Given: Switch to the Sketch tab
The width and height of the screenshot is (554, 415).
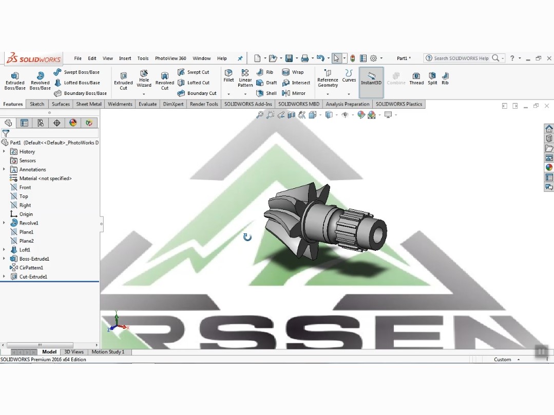Looking at the screenshot, I should tap(37, 104).
